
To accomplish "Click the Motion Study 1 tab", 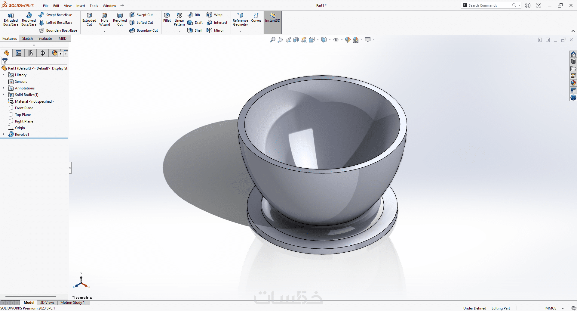I will [x=72, y=303].
